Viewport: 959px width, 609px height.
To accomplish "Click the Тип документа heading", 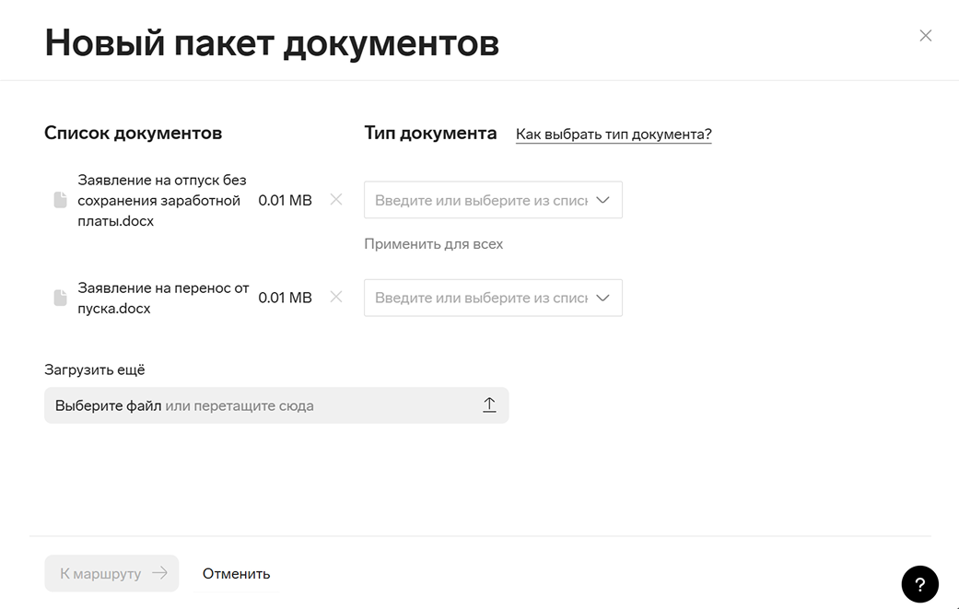I will tap(430, 133).
